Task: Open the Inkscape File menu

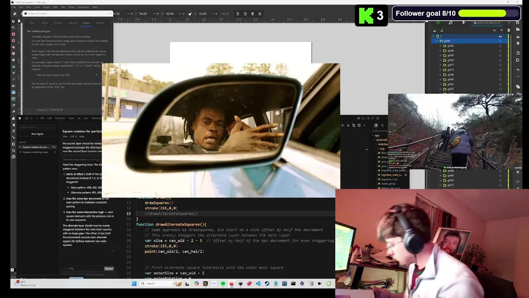Action: tap(14, 7)
